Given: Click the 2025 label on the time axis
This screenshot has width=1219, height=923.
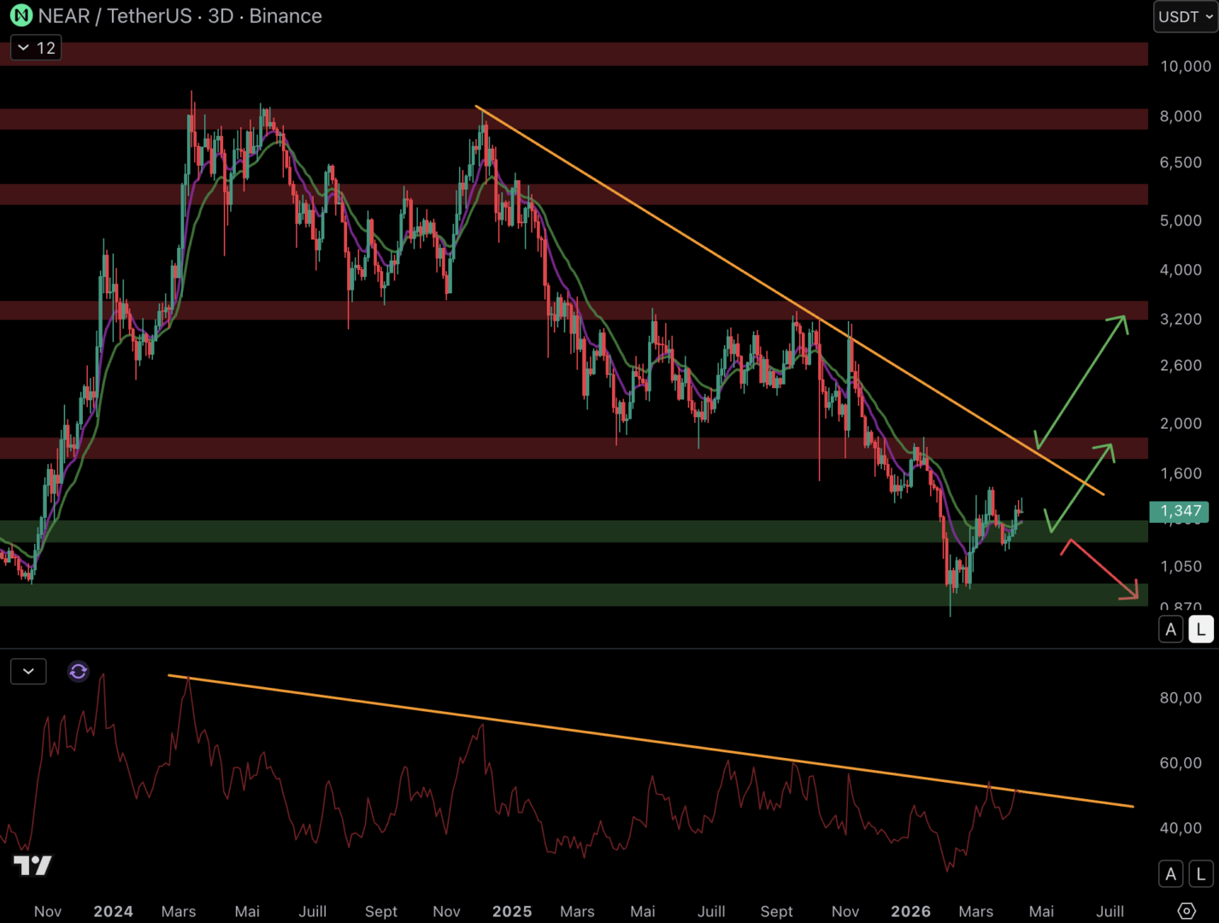Looking at the screenshot, I should (512, 911).
